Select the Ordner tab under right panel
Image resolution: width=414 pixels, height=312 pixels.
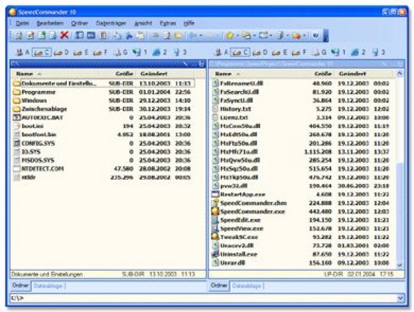coord(219,285)
